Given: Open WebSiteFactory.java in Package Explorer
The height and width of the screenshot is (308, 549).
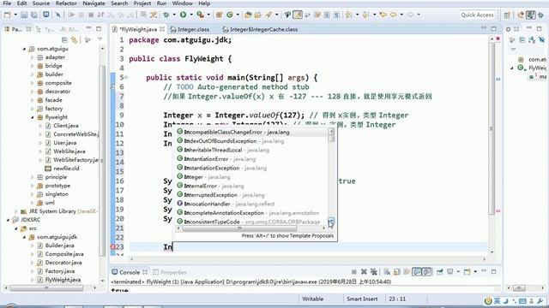Looking at the screenshot, I should coord(75,160).
